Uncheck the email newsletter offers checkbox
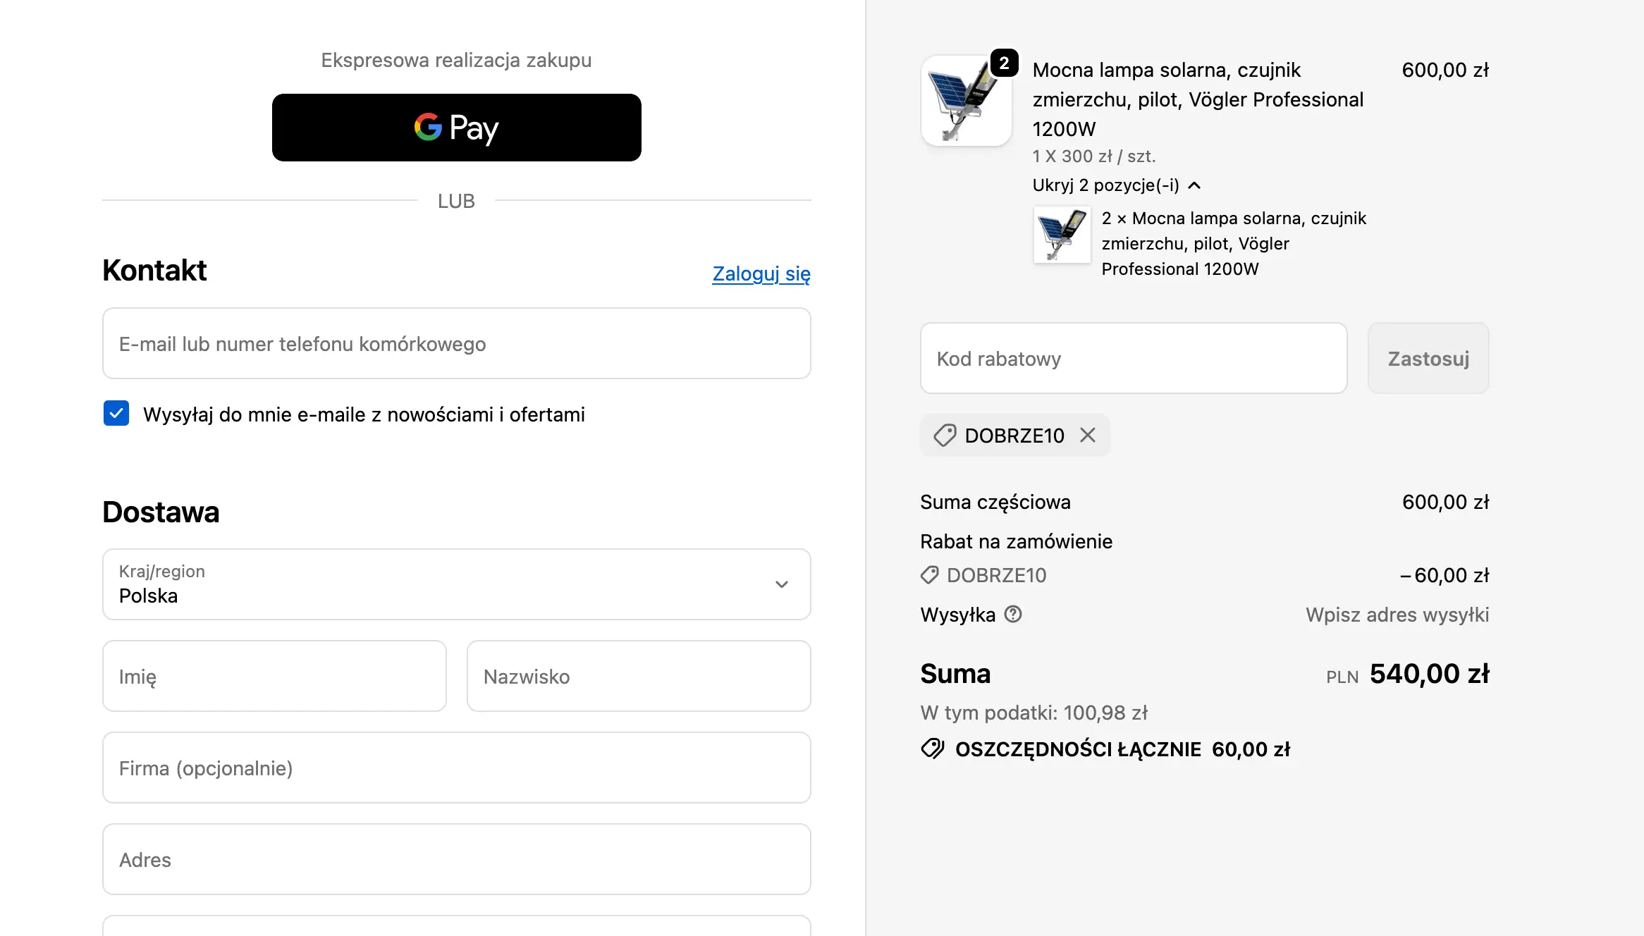Viewport: 1644px width, 936px height. coord(116,414)
